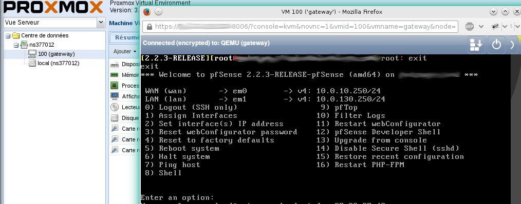Select Centre de données label in tree

click(x=45, y=35)
